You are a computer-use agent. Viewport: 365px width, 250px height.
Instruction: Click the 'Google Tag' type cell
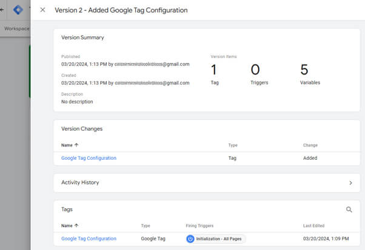(x=153, y=238)
